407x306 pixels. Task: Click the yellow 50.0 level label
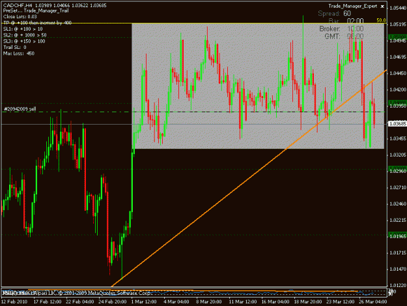[381, 20]
